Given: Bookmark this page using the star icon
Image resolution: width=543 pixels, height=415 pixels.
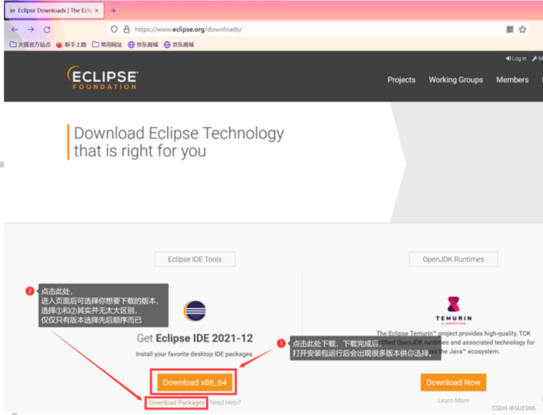Looking at the screenshot, I should pos(523,29).
